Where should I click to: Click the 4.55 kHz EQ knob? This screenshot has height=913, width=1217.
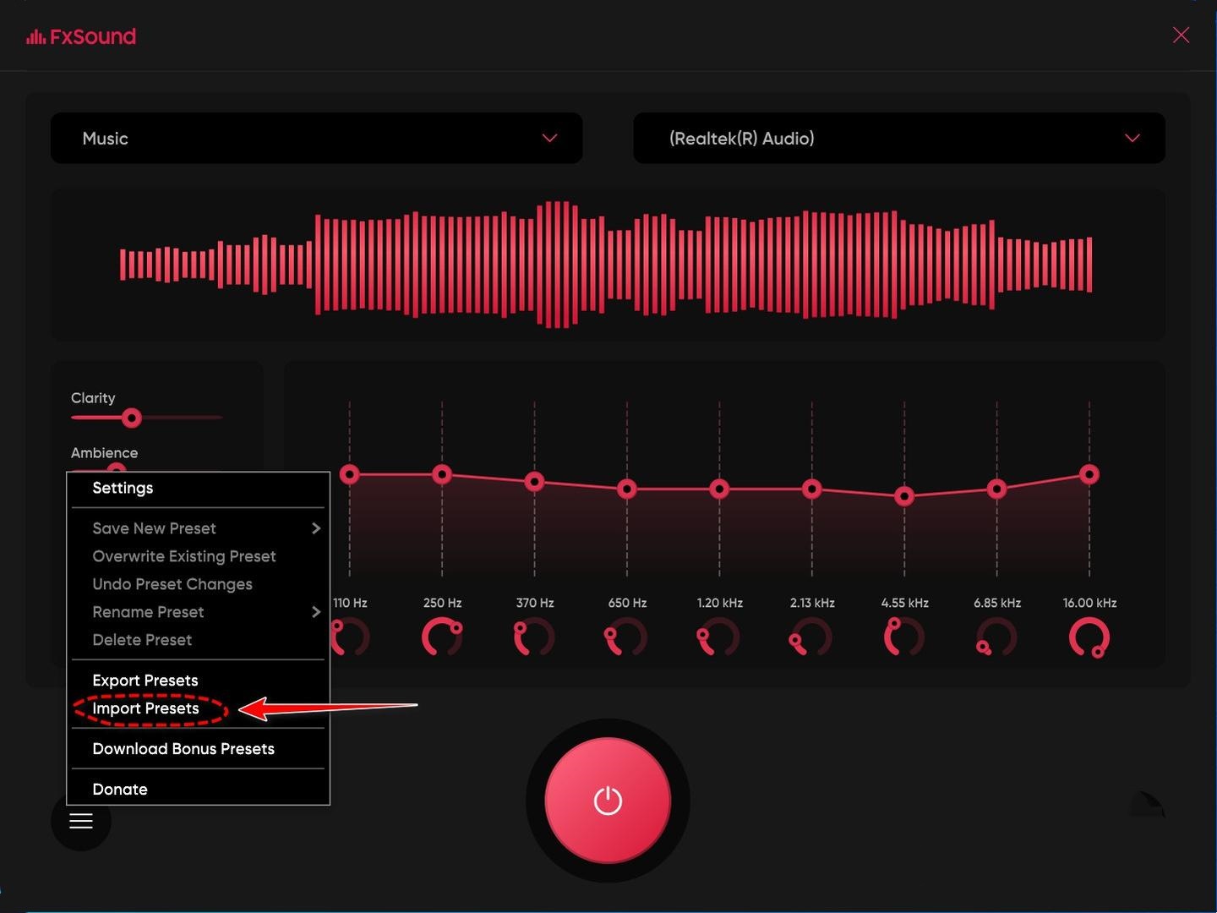point(903,638)
